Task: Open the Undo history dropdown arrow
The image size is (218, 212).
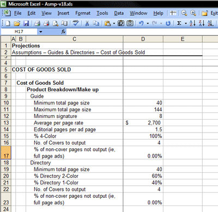Action: point(148,23)
